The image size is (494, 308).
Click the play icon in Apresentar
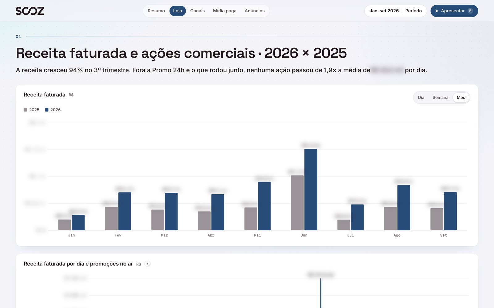point(437,11)
